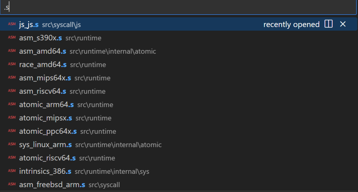Open sys_linux_arm.s in internal\atomic
This screenshot has height=192, width=358.
point(179,145)
